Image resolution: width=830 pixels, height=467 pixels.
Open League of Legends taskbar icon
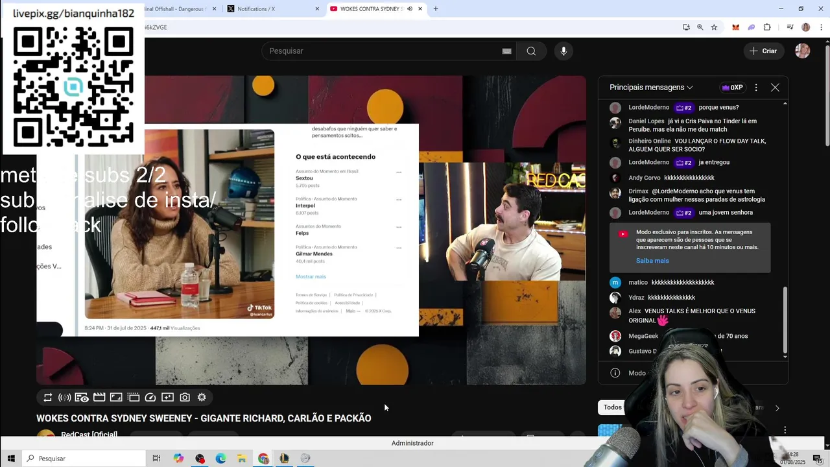(x=284, y=459)
